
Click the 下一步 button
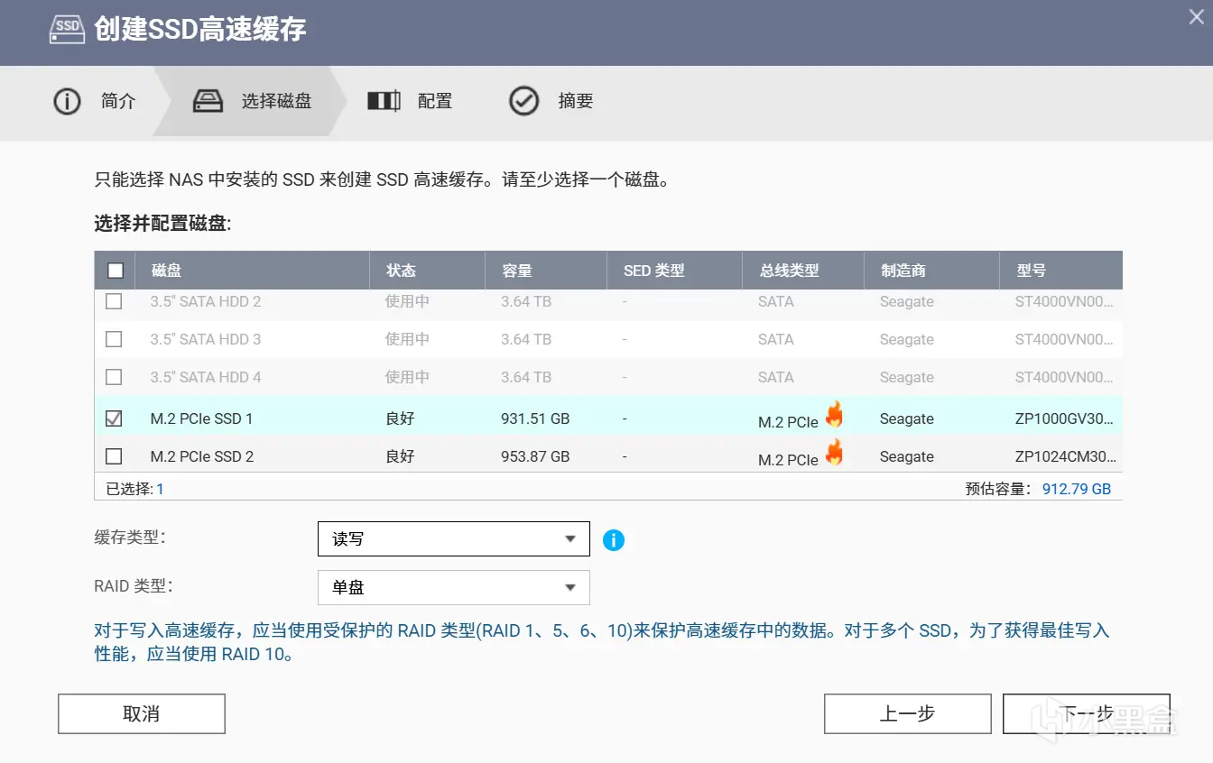1086,714
